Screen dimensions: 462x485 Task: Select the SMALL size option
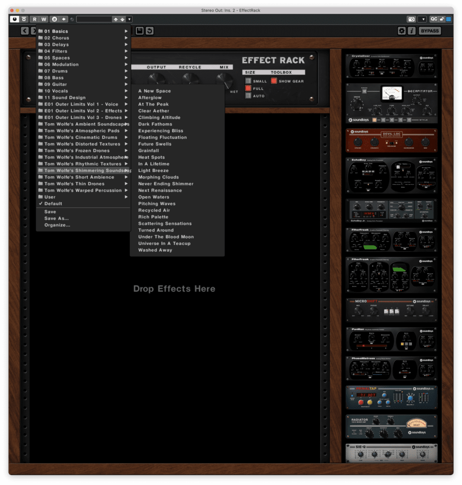[x=248, y=81]
